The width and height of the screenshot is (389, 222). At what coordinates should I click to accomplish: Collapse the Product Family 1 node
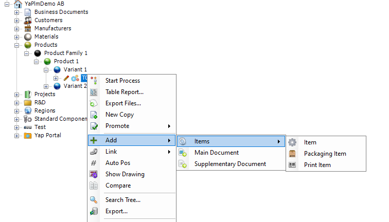click(x=26, y=53)
